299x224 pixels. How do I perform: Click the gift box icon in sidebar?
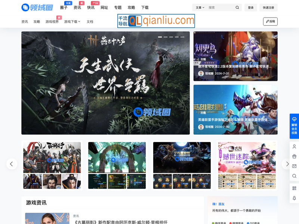294,156
